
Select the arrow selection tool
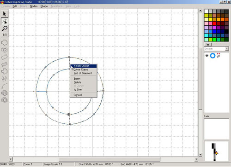(5, 14)
